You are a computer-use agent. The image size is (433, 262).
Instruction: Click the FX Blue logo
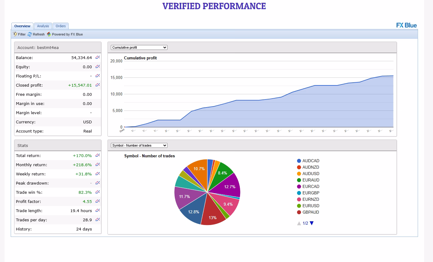pos(406,25)
